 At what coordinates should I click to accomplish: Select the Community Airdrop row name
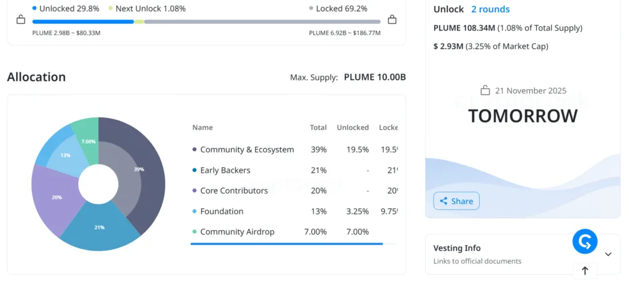(237, 232)
